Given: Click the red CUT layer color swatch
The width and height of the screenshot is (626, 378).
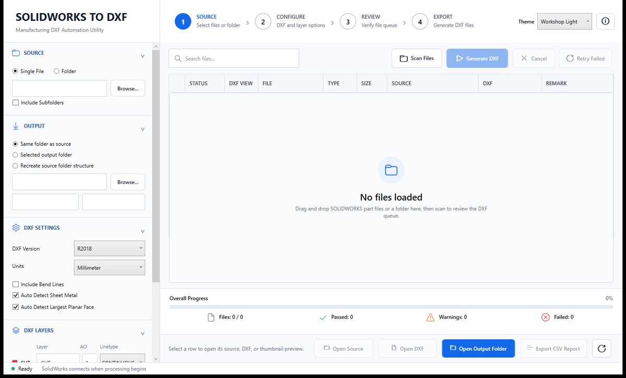Looking at the screenshot, I should (14, 361).
